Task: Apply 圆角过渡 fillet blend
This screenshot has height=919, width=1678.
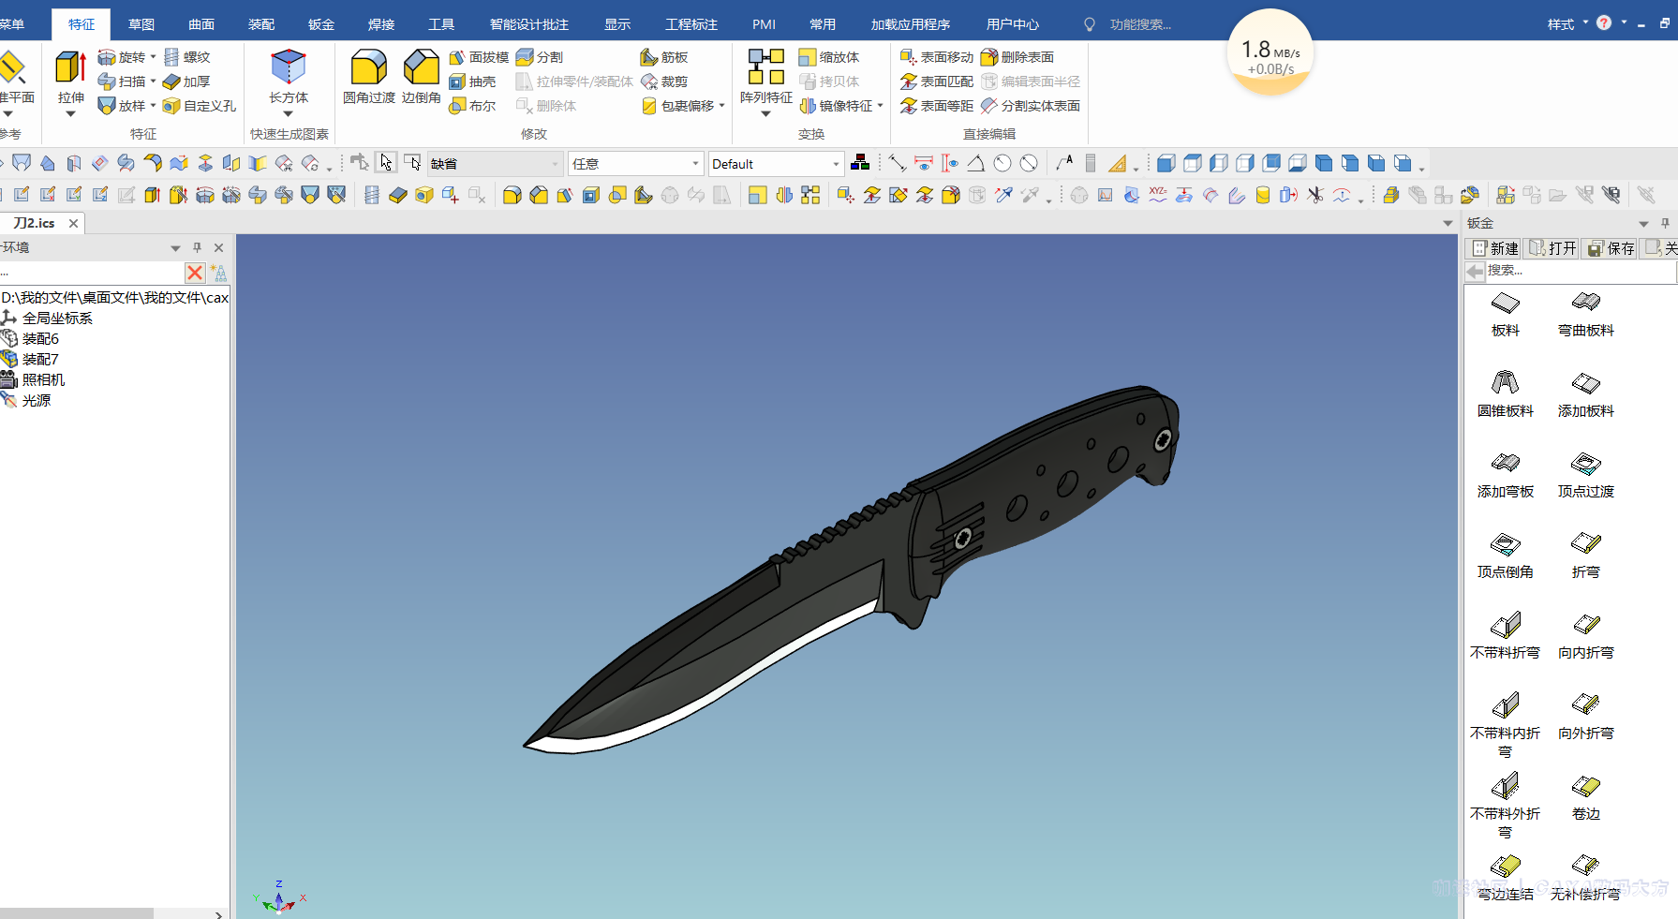Action: tap(368, 76)
